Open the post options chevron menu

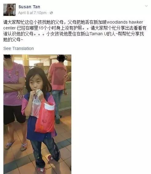[146, 6]
